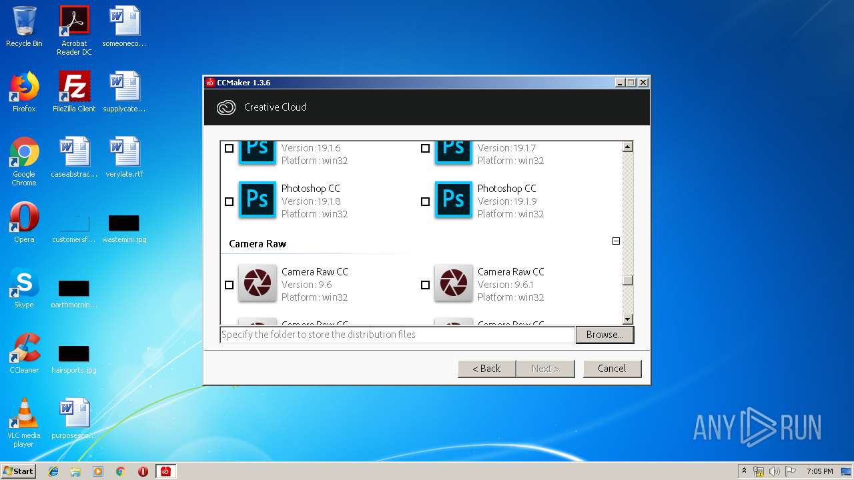Select the Photoshop CC 19.1.9 icon
Screen dimensions: 854x480
coord(454,200)
